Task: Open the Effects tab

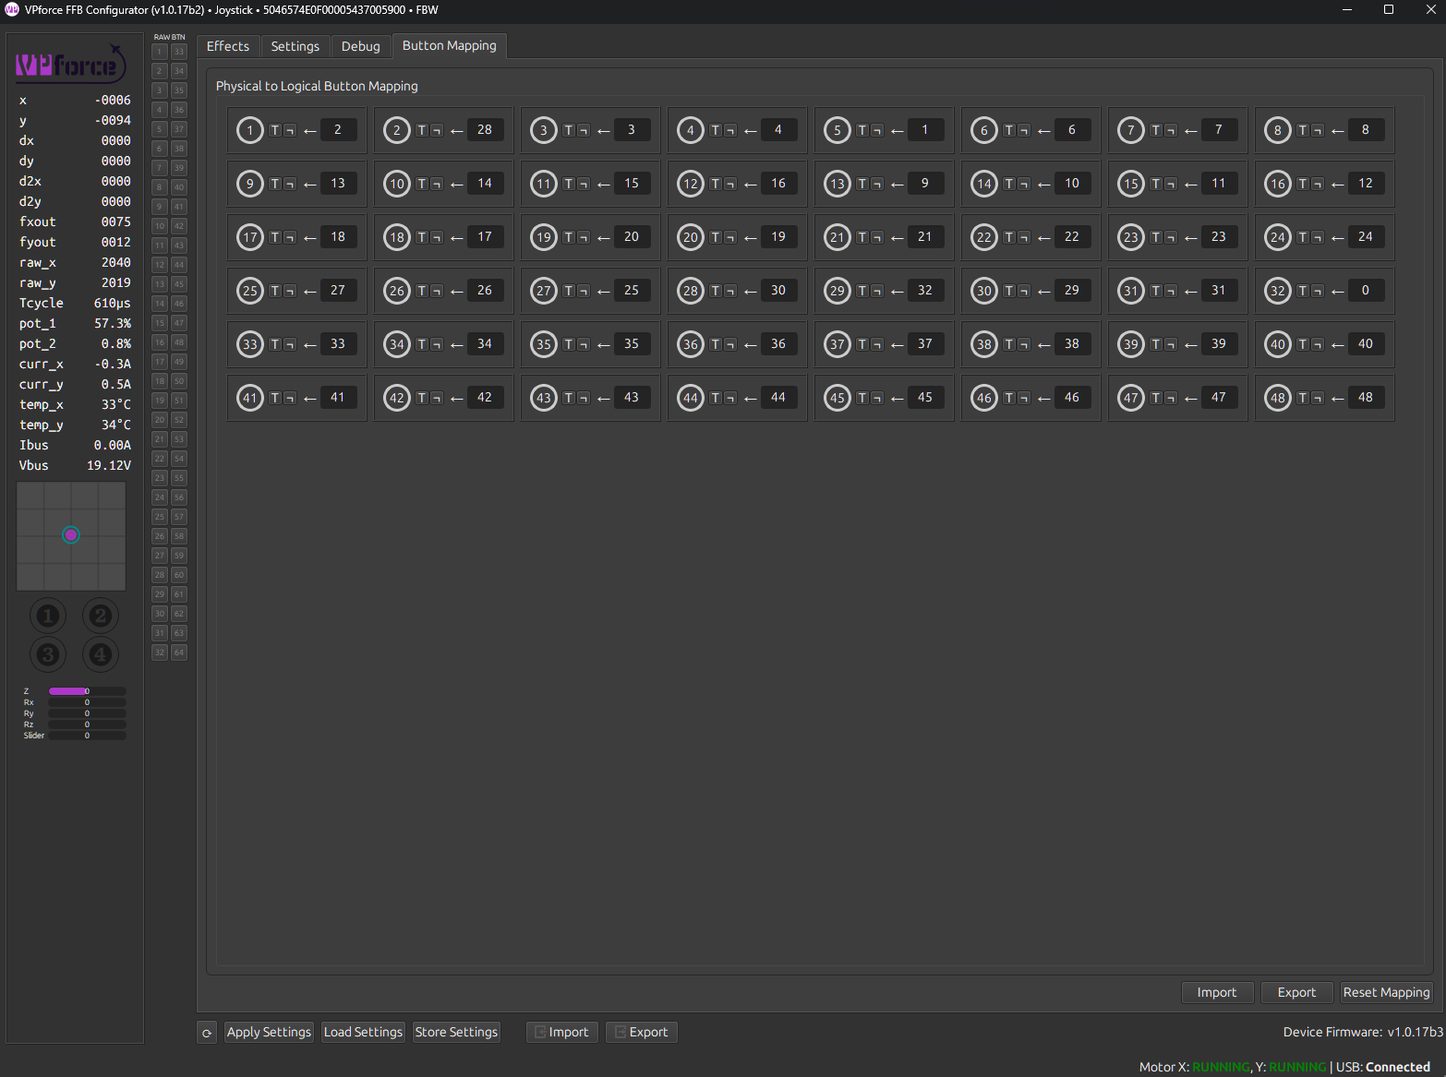Action: point(228,46)
